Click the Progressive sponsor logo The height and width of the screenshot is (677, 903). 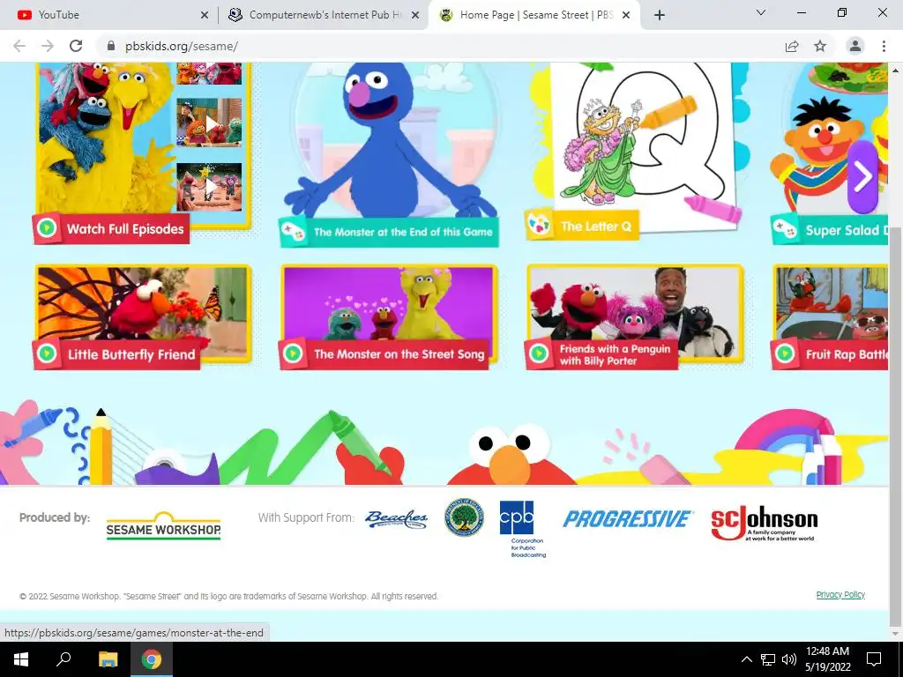pos(627,518)
